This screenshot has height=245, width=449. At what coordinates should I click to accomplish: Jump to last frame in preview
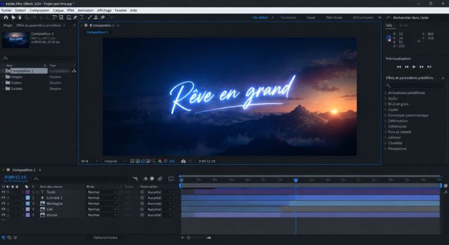point(429,67)
